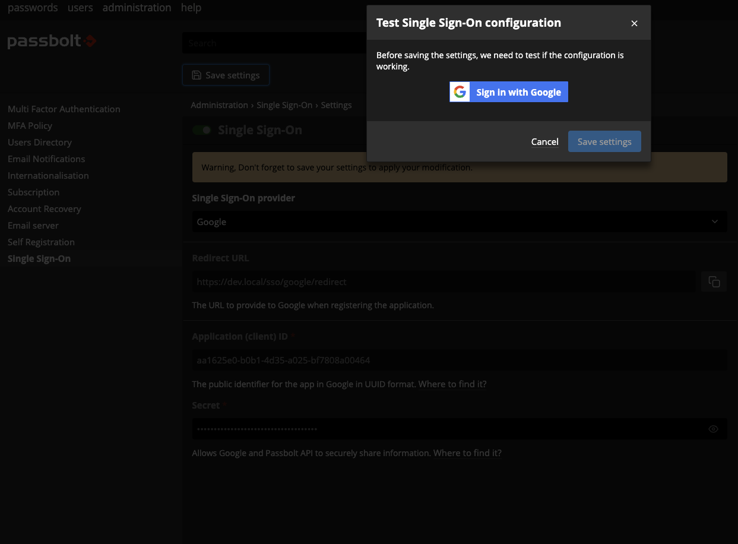Image resolution: width=738 pixels, height=544 pixels.
Task: Click the Redirect URL field
Action: [444, 282]
